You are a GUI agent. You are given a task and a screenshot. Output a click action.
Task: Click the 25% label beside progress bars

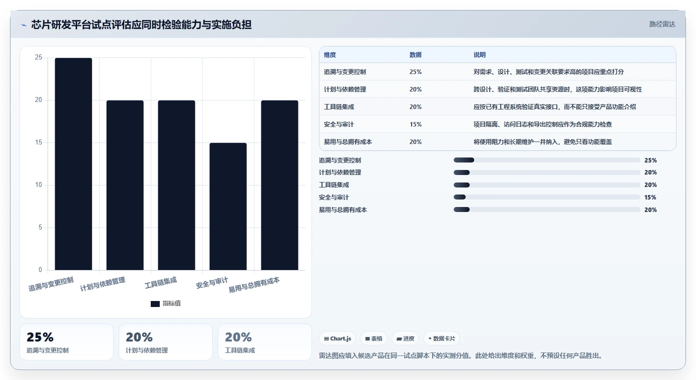[650, 160]
